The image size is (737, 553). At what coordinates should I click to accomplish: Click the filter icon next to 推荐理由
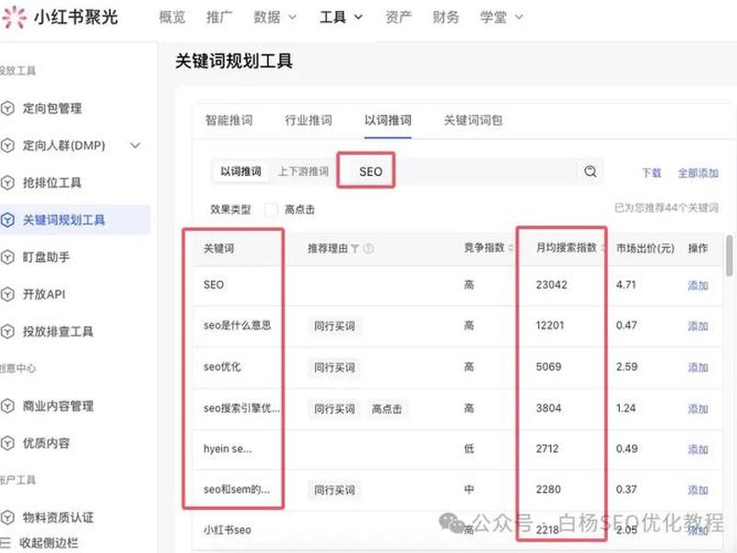355,248
